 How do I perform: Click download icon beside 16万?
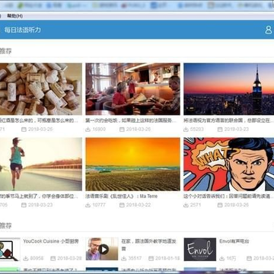pyautogui.click(x=222, y=258)
